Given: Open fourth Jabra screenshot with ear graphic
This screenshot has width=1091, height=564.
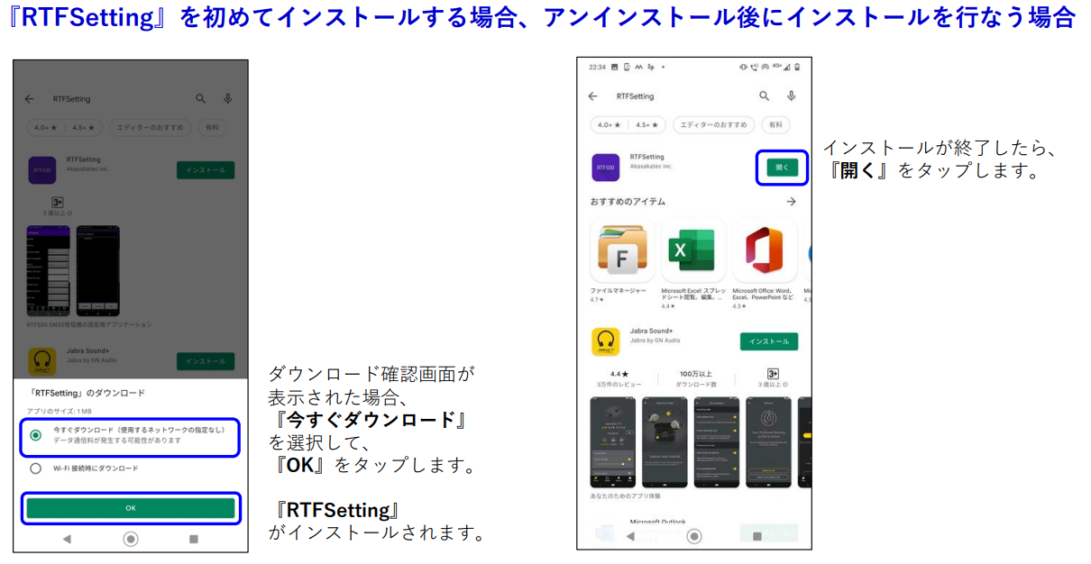Looking at the screenshot, I should 768,442.
